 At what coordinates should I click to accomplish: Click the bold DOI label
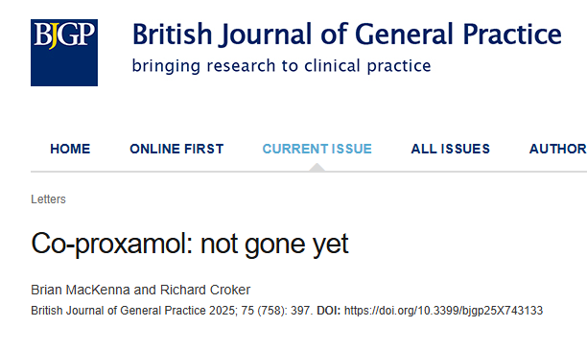click(x=329, y=311)
